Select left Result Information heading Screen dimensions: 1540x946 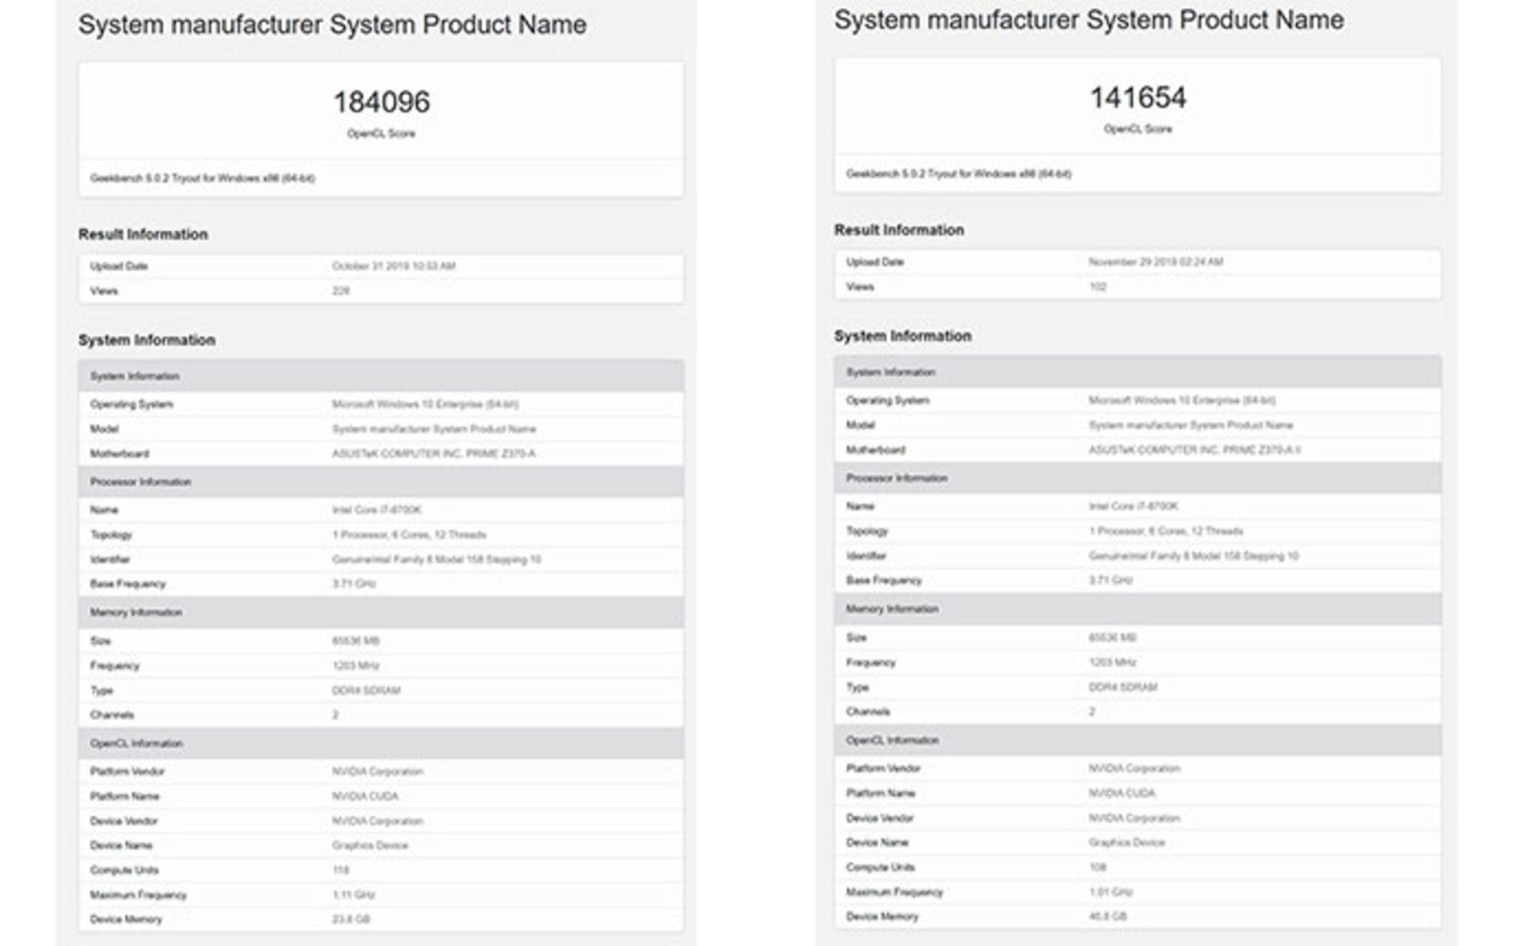tap(143, 234)
